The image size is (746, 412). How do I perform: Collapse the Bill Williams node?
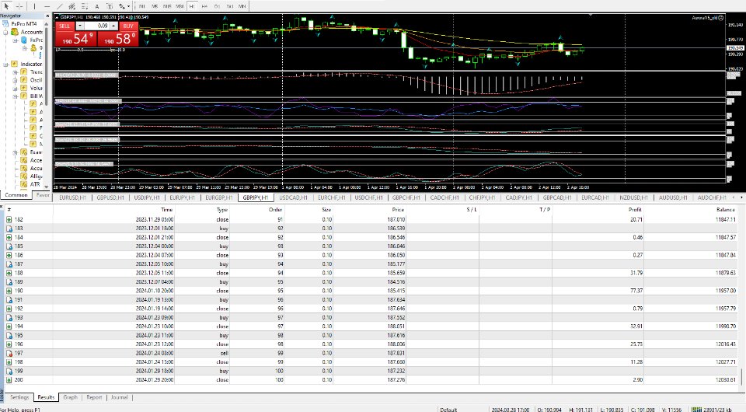pos(16,96)
